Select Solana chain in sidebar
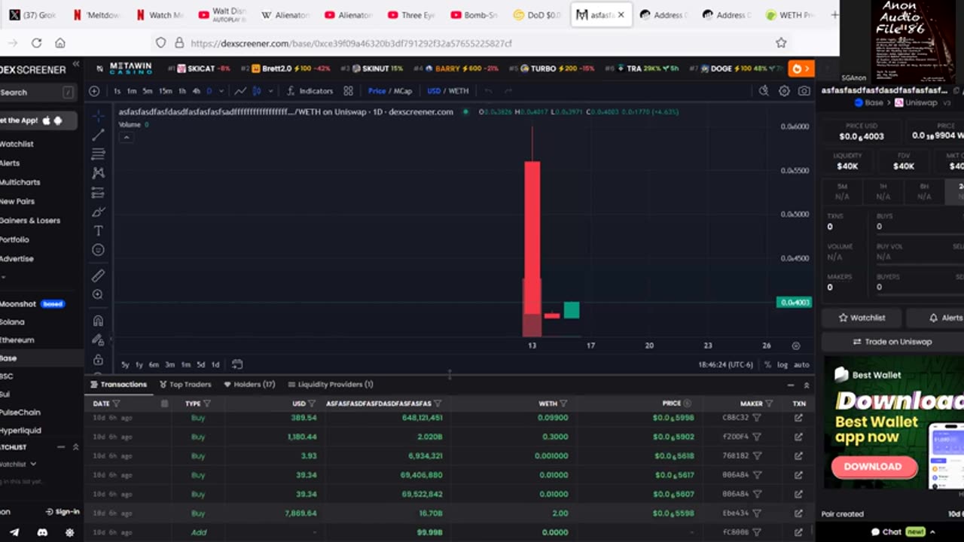Screen dimensions: 964x542 13,322
